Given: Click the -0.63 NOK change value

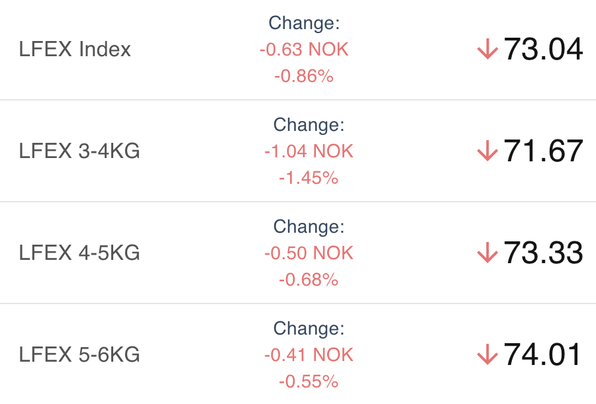Looking at the screenshot, I should tap(304, 50).
